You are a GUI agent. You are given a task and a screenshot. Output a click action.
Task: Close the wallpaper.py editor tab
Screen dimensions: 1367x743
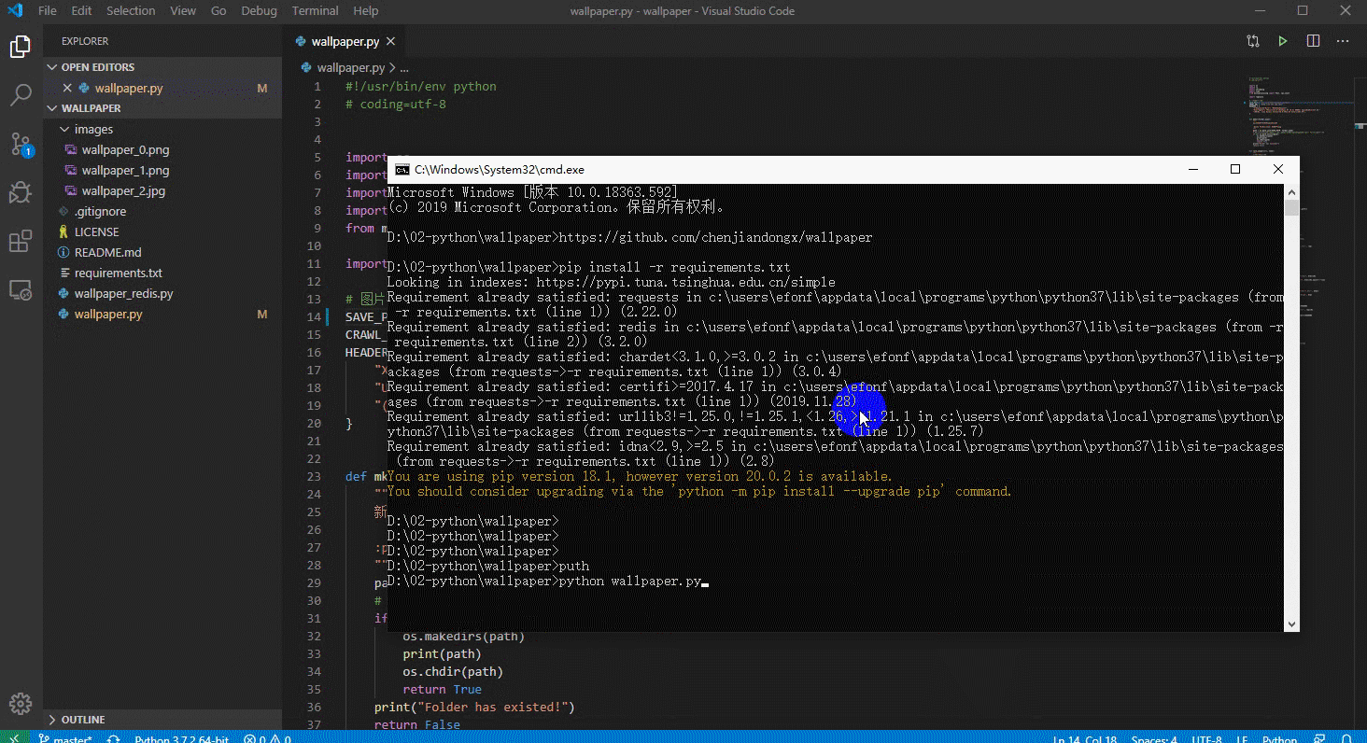pyautogui.click(x=390, y=41)
